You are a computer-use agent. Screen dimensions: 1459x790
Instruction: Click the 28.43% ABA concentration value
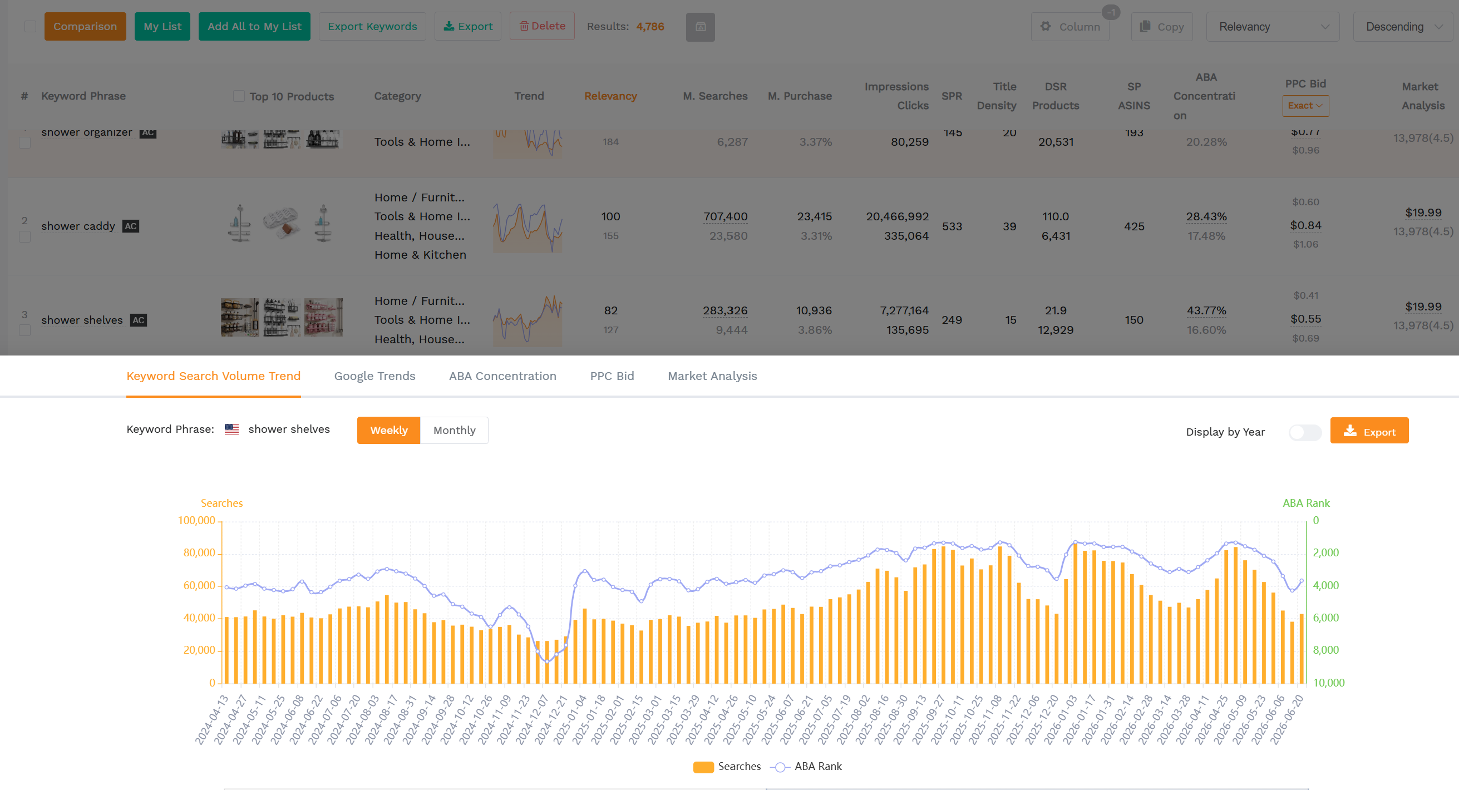(1206, 217)
